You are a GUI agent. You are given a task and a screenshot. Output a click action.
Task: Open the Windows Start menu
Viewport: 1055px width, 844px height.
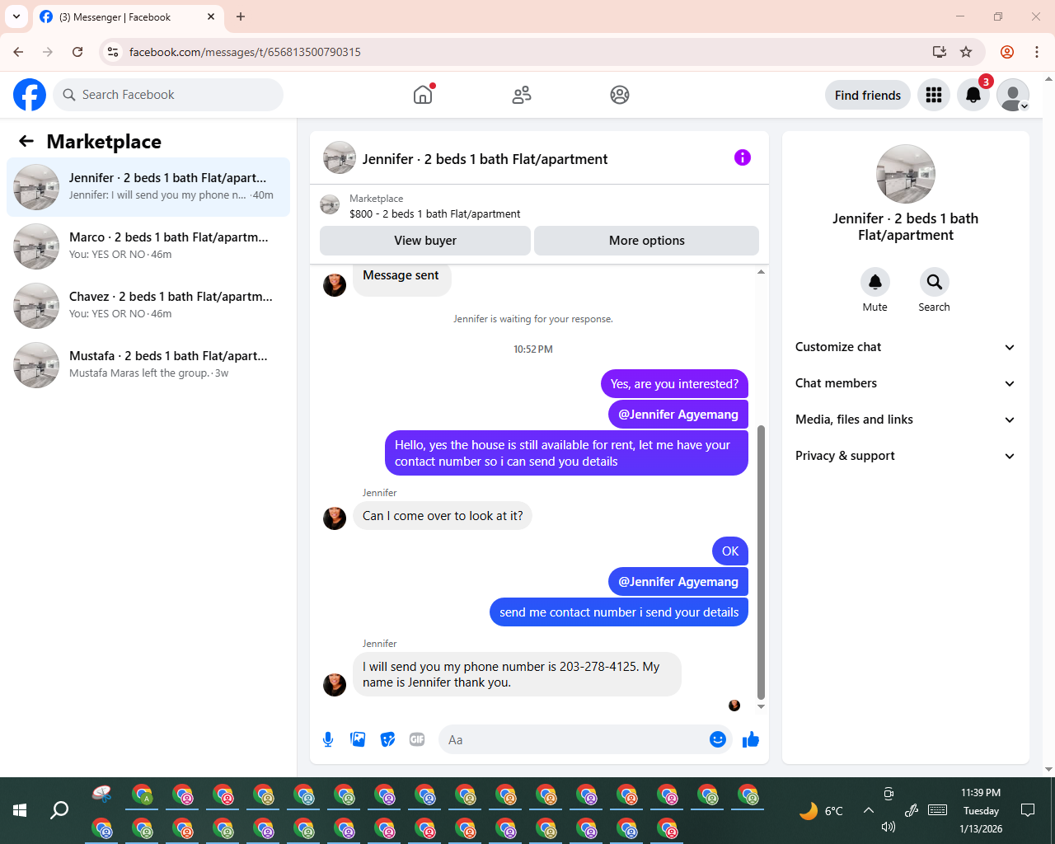(20, 810)
